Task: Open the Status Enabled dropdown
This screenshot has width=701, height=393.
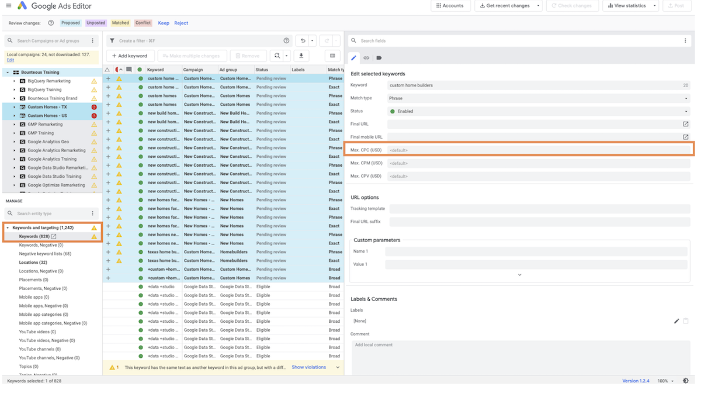Action: coord(539,111)
